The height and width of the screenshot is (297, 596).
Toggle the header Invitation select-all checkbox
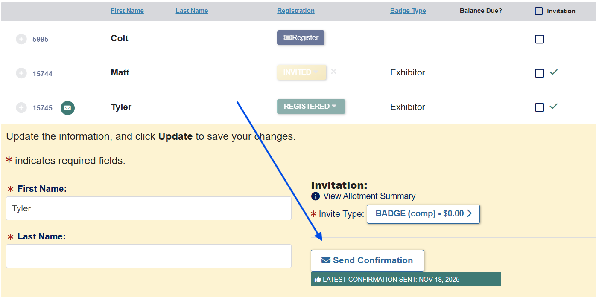pyautogui.click(x=539, y=11)
